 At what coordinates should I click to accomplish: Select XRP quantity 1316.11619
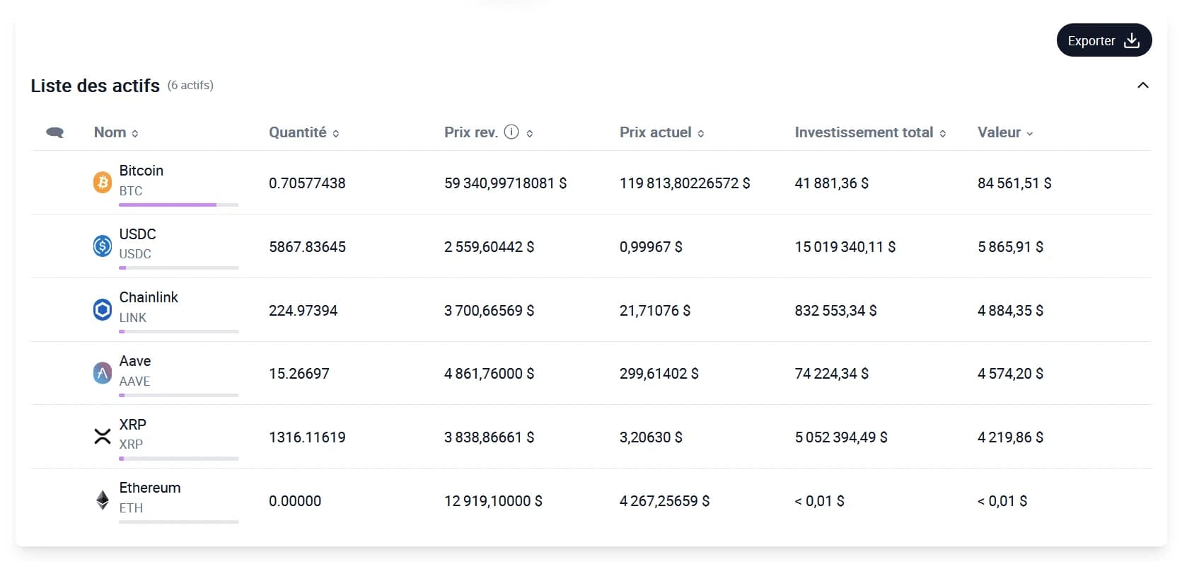(307, 437)
